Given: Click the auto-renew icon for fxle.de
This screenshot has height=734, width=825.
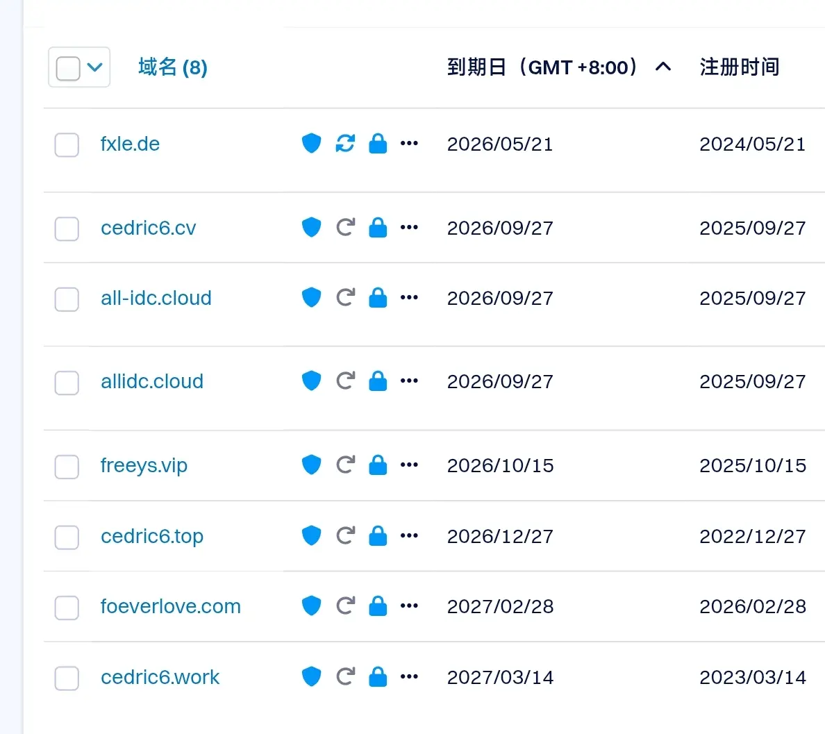Looking at the screenshot, I should coord(345,143).
